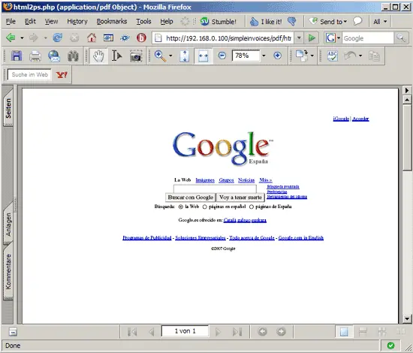
Task: Click the rotate pages icon
Action: (x=302, y=56)
